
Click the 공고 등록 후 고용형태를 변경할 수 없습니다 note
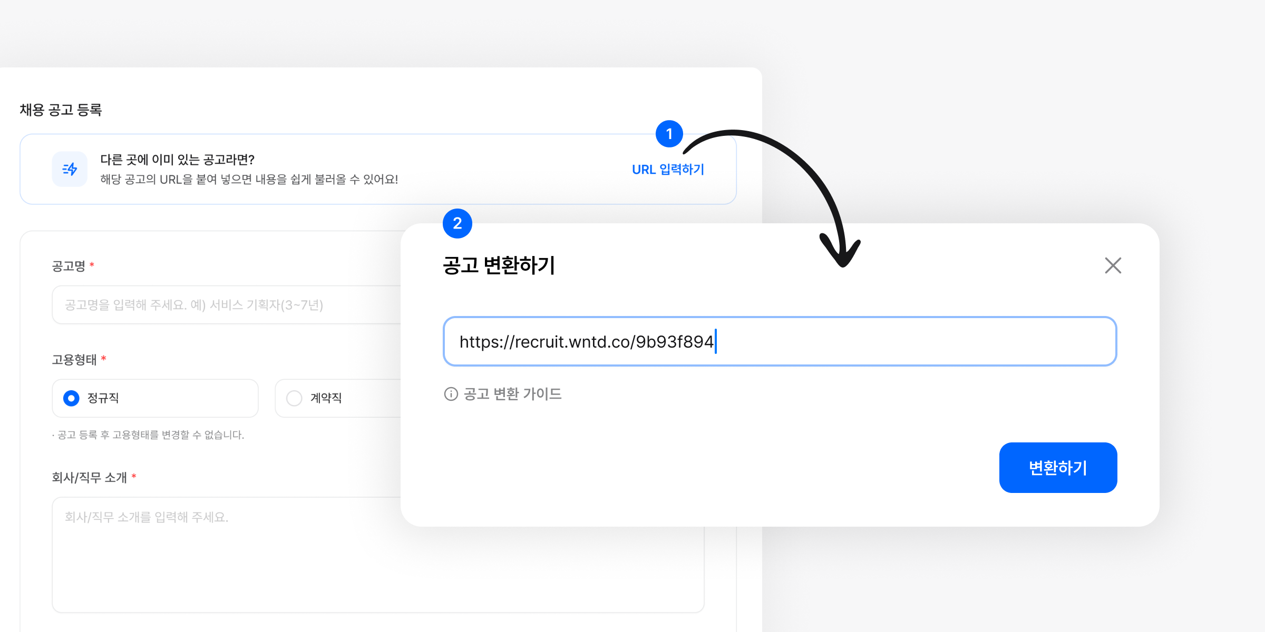pyautogui.click(x=148, y=435)
